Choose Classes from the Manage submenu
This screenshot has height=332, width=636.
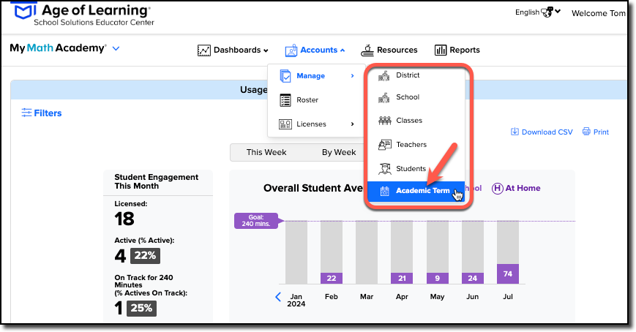tap(416, 121)
